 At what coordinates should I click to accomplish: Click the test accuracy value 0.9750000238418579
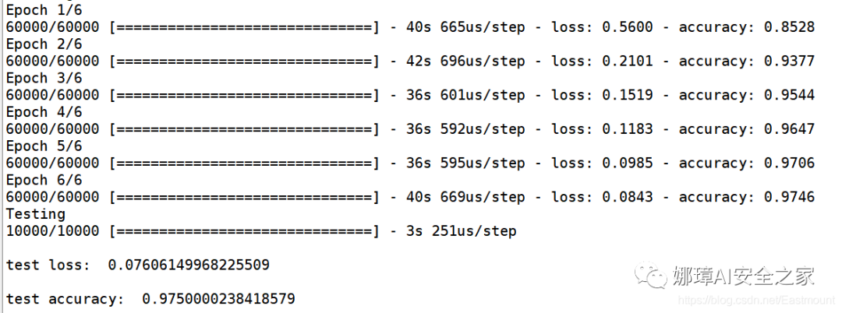point(218,298)
